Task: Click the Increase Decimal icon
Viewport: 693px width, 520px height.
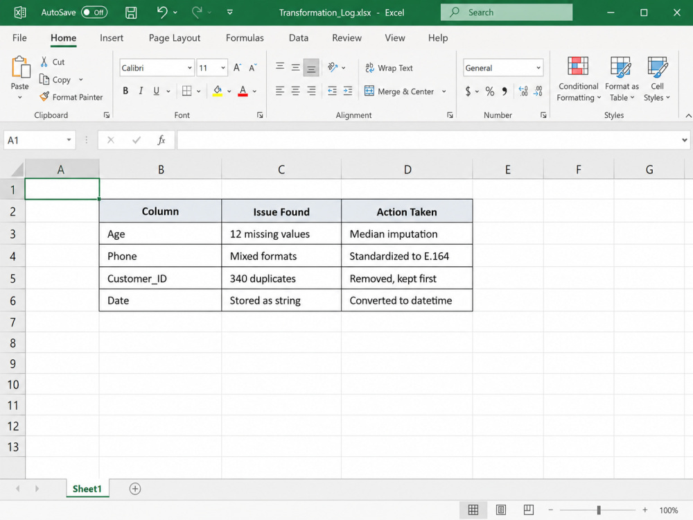Action: coord(523,92)
